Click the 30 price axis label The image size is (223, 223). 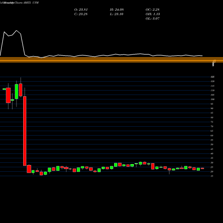tap(212, 163)
